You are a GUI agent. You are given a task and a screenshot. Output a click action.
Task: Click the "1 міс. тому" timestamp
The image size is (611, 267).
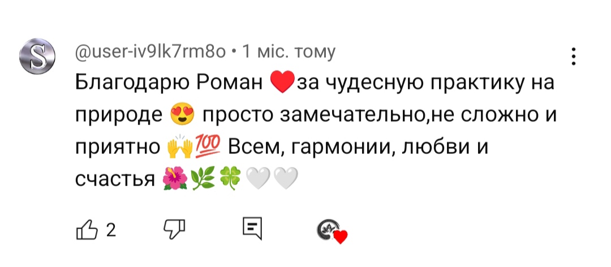(x=289, y=52)
